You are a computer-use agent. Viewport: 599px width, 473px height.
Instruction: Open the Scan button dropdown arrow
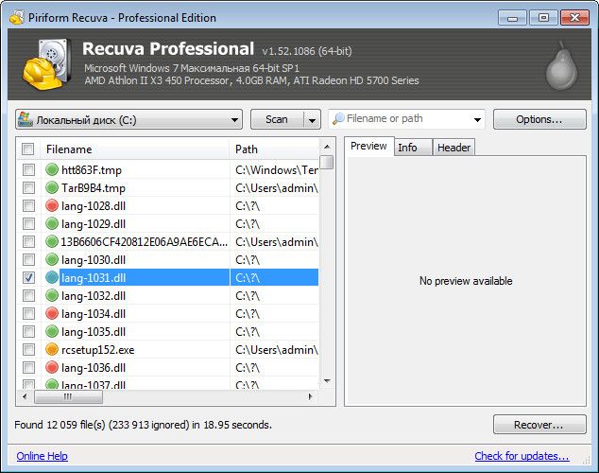(x=312, y=120)
